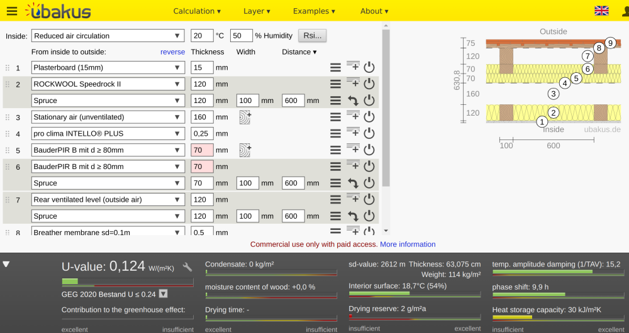Open the Examples menu
Viewport: 629px width, 333px height.
coord(314,11)
